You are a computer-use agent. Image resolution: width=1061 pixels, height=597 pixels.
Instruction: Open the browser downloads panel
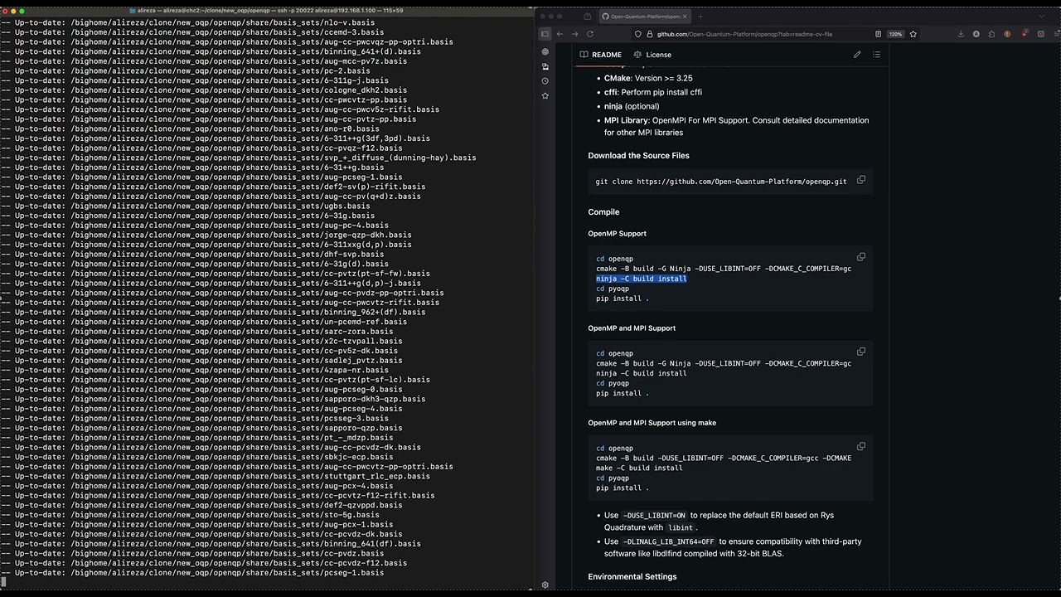click(961, 34)
